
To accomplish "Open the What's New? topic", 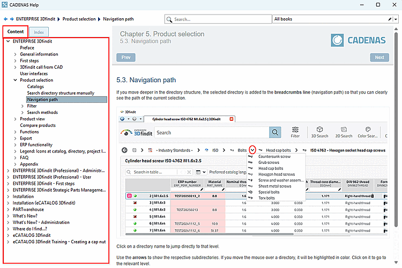I will tap(25, 216).
